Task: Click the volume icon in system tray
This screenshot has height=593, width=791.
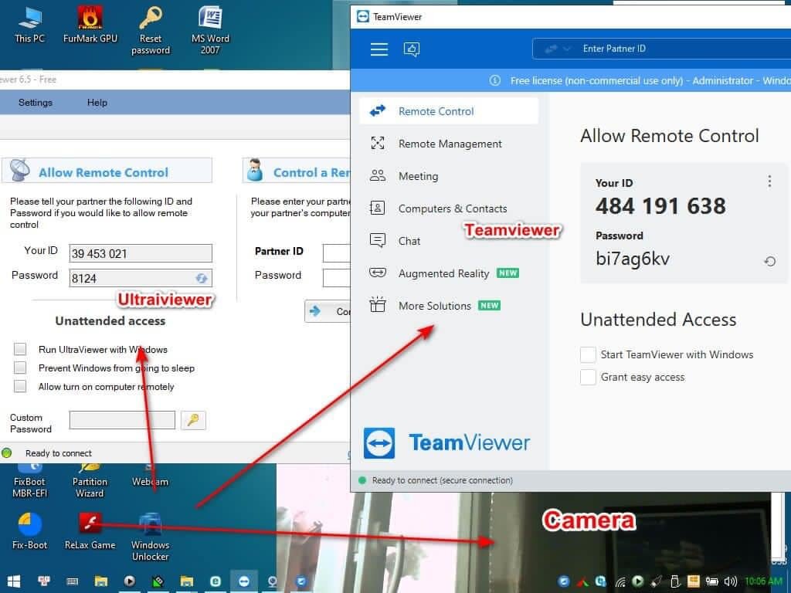Action: click(731, 581)
